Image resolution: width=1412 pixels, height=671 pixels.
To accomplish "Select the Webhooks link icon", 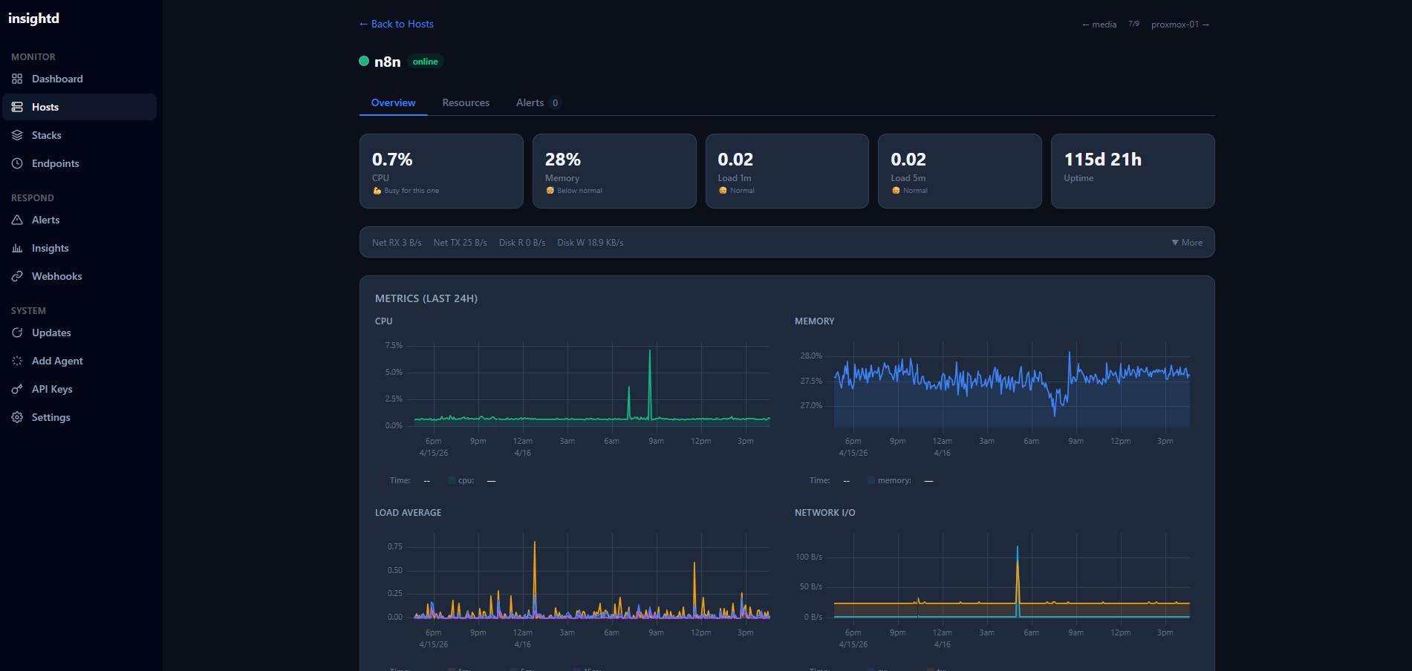I will pyautogui.click(x=17, y=276).
